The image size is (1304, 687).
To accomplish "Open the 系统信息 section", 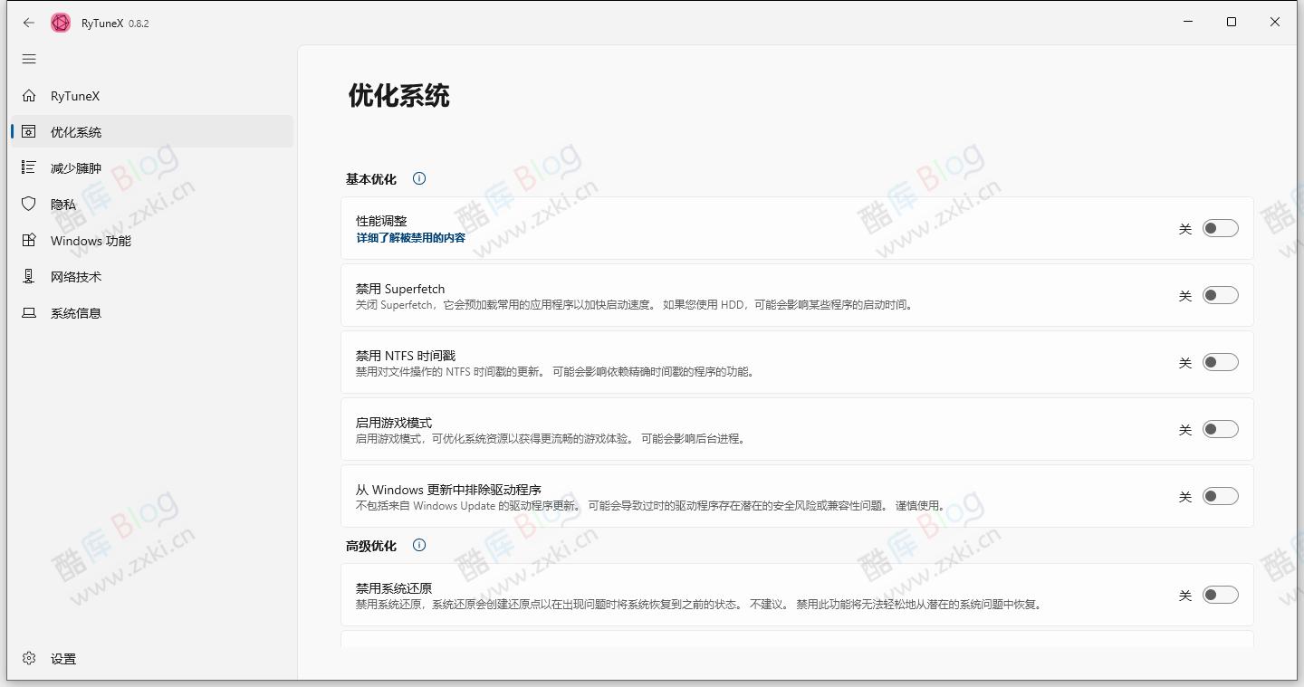I will tap(78, 312).
